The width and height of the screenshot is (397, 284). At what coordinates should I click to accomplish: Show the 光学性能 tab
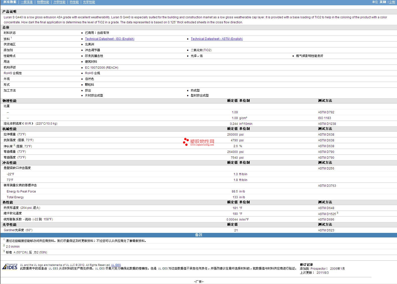(89, 2)
